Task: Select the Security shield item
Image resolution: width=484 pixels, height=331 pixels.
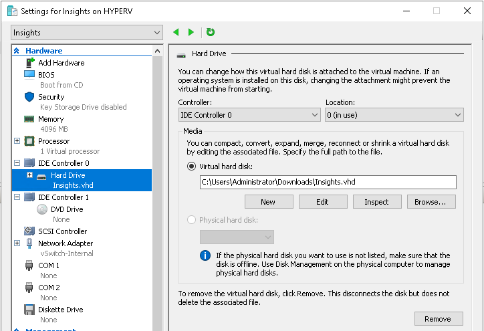Action: click(x=51, y=97)
